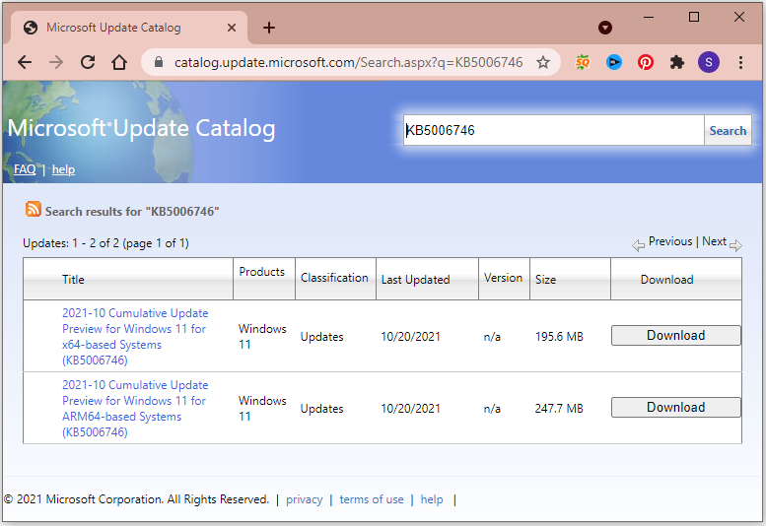The image size is (766, 526).
Task: Click the left arrow icon beside Previous
Action: pos(638,245)
